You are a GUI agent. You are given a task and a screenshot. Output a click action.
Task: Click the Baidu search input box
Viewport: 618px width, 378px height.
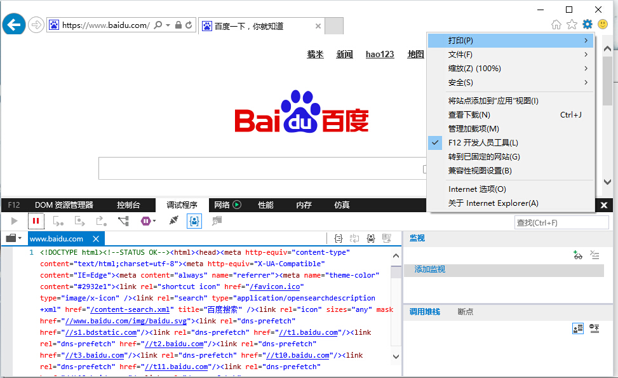262,169
